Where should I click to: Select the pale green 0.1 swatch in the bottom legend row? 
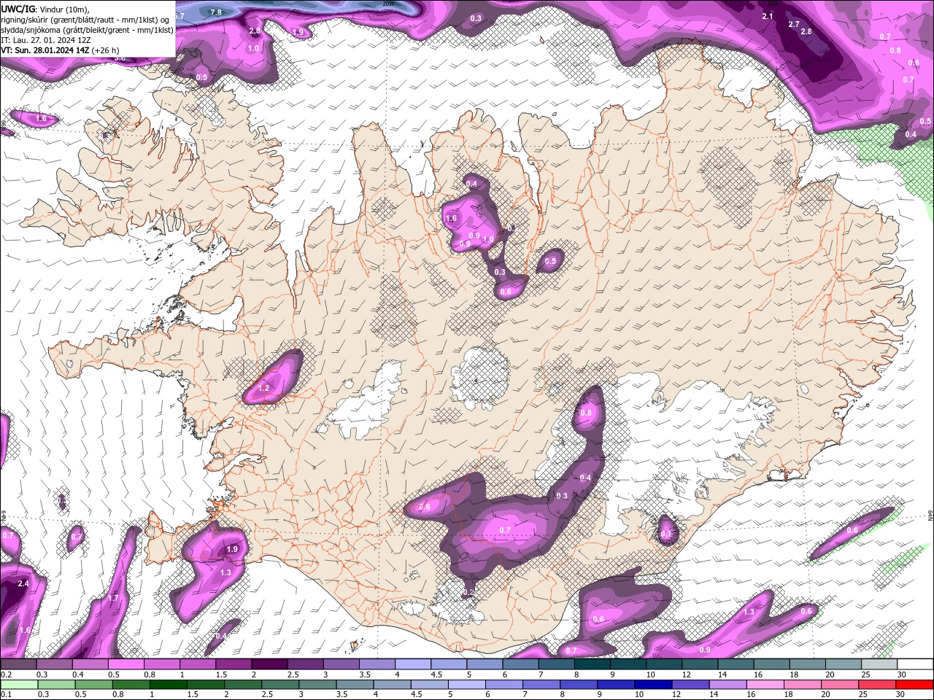tap(19, 685)
